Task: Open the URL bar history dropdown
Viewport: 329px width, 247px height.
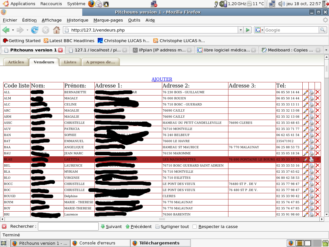Action: click(241, 30)
